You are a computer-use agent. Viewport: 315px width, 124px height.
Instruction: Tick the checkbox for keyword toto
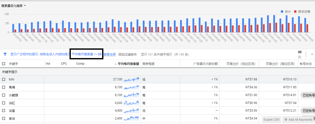[4, 79]
